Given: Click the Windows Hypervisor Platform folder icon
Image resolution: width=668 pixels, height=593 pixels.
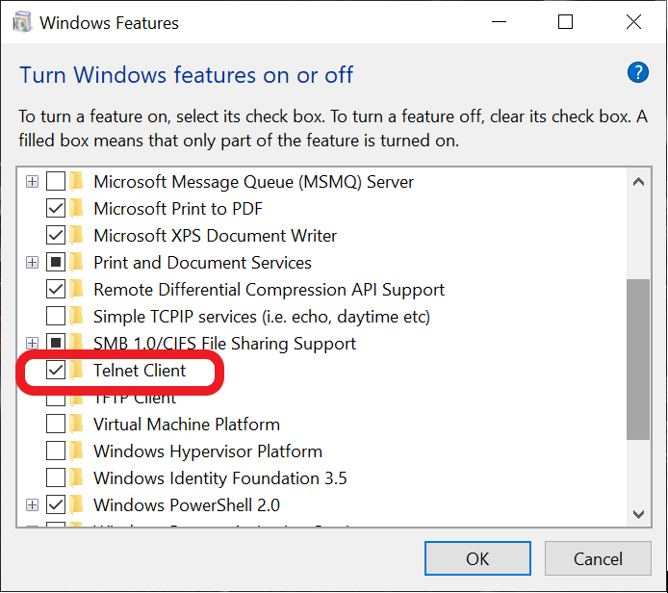Looking at the screenshot, I should pyautogui.click(x=76, y=451).
